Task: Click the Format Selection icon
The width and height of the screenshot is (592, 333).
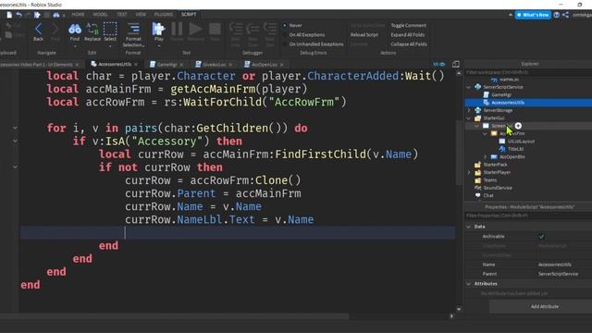Action: click(133, 29)
